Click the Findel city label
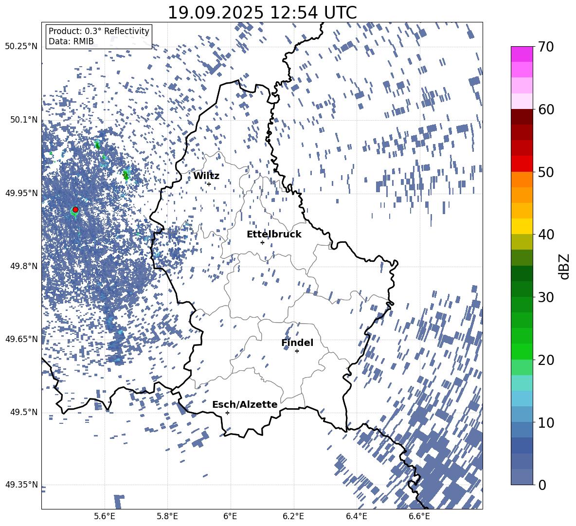Screen dimensions: 576x526 pyautogui.click(x=297, y=343)
